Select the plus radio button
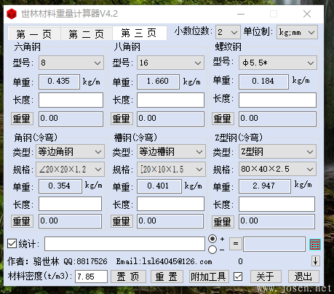 (x=212, y=239)
